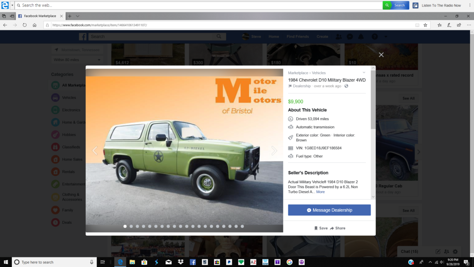Go to Facebook Home

(x=273, y=37)
